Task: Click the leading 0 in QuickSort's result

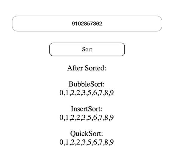Action: pyautogui.click(x=61, y=142)
